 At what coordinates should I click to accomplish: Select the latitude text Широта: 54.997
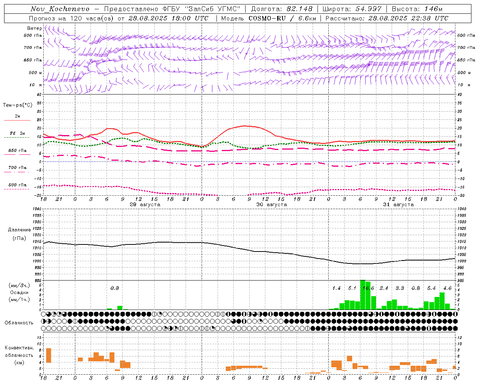click(x=352, y=9)
